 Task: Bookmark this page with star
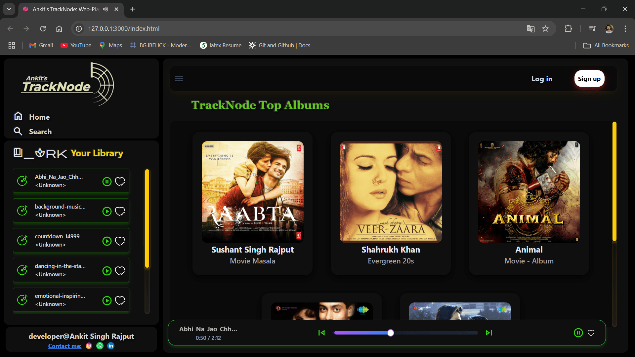[545, 29]
